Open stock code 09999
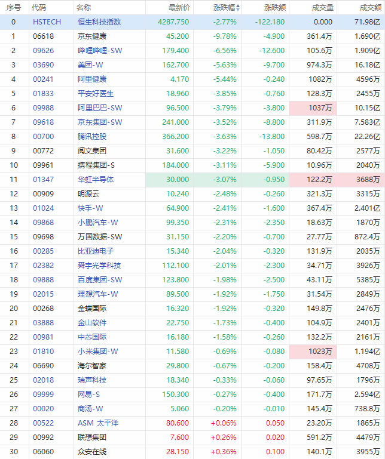This screenshot has width=385, height=459. pyautogui.click(x=44, y=395)
